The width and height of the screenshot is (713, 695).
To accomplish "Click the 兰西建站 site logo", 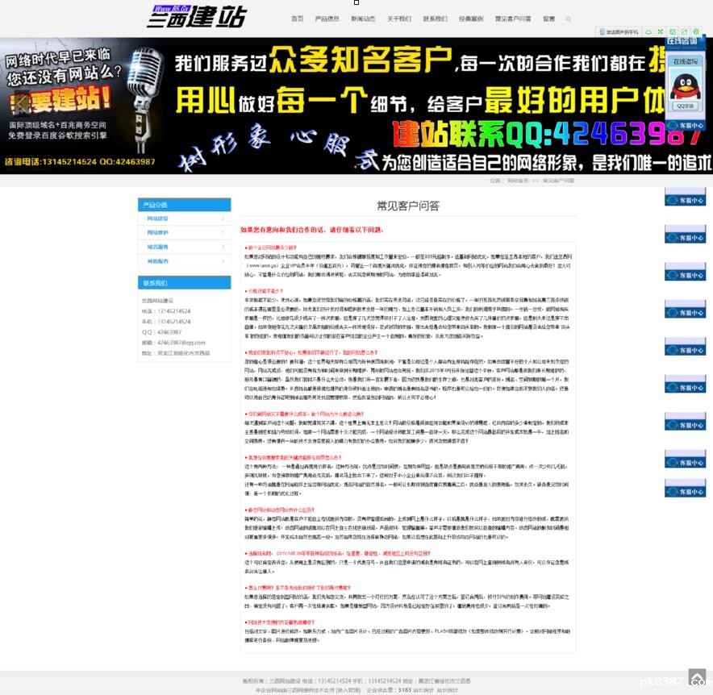I will coord(196,16).
